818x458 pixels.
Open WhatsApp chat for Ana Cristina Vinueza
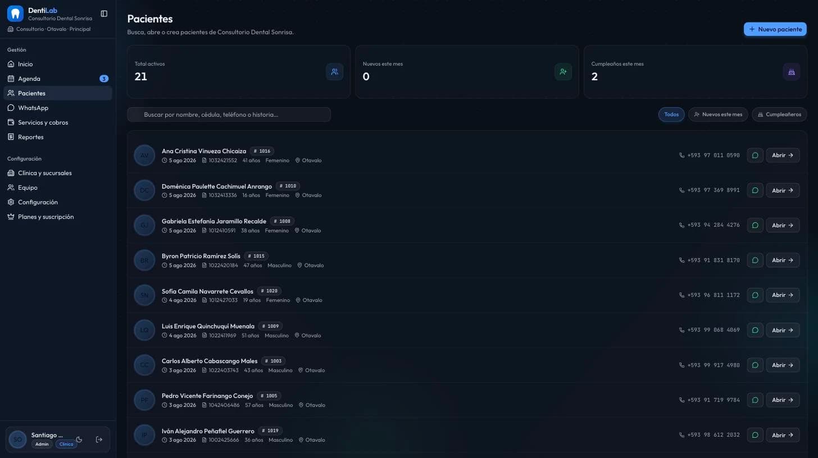755,155
